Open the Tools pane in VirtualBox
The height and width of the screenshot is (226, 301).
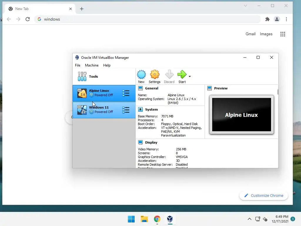click(x=104, y=77)
